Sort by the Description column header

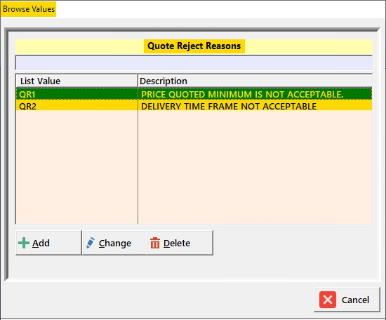tap(255, 81)
